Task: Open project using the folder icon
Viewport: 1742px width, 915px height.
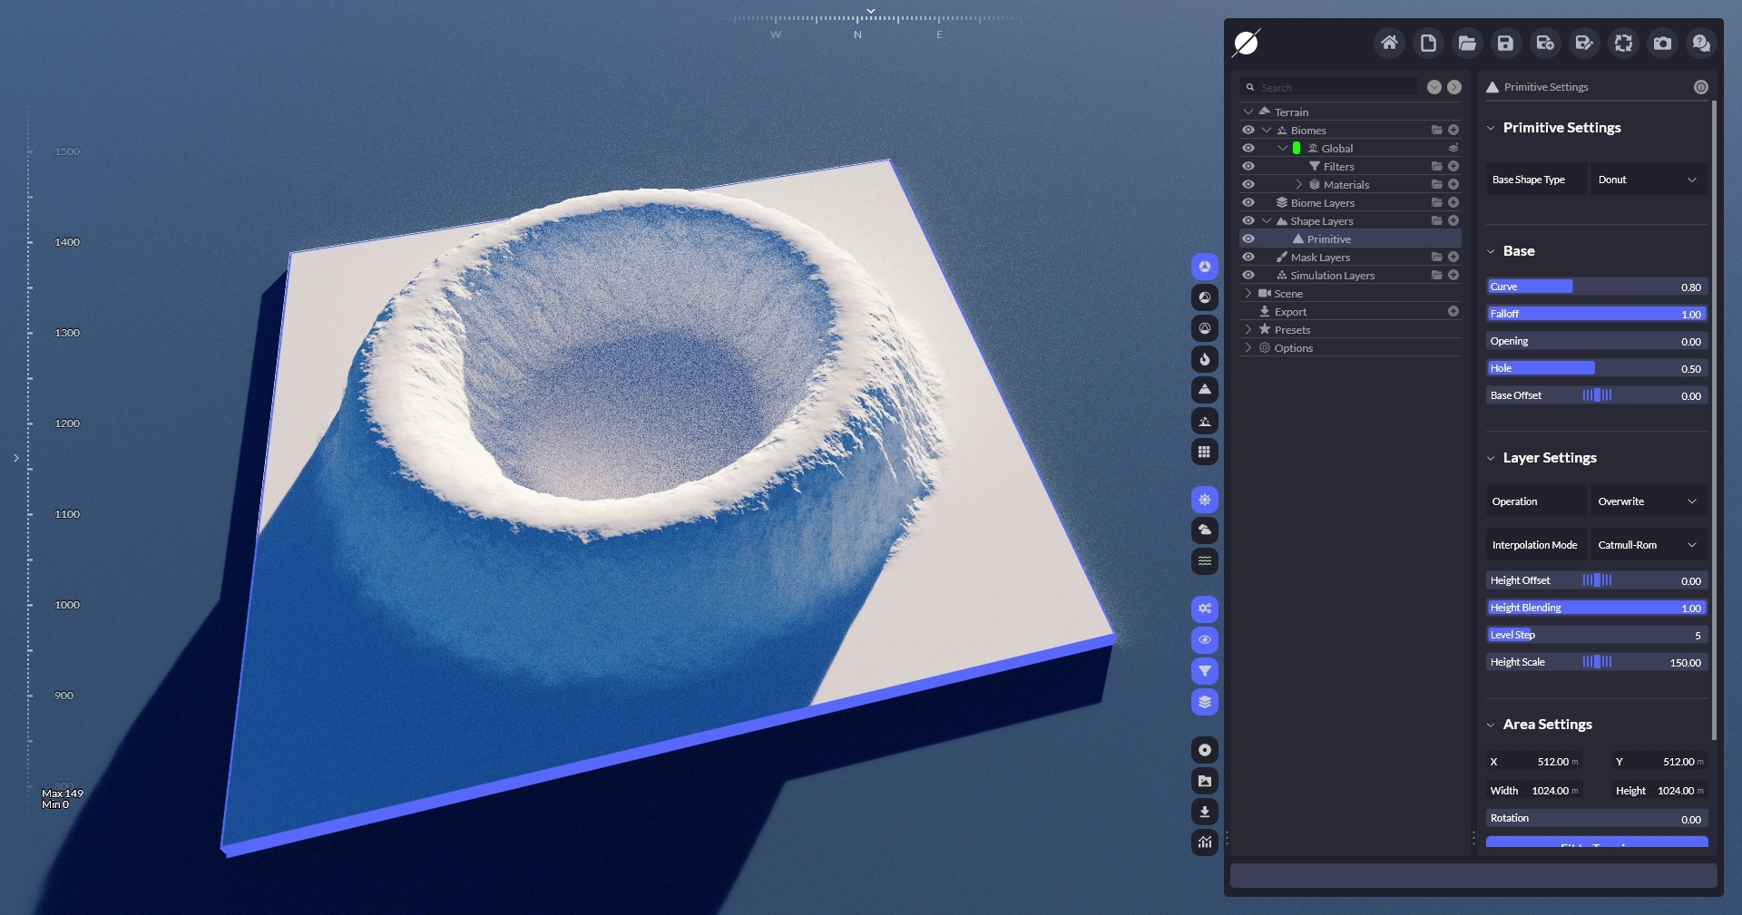Action: pos(1467,43)
